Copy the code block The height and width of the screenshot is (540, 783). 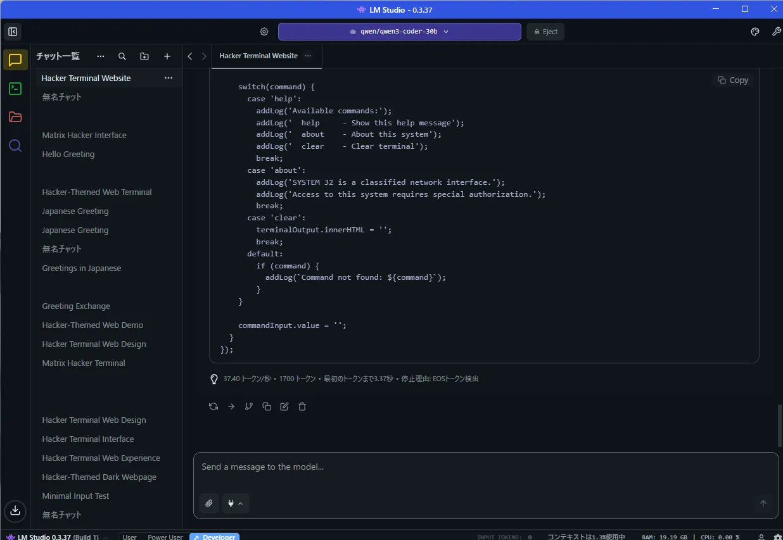pyautogui.click(x=733, y=80)
